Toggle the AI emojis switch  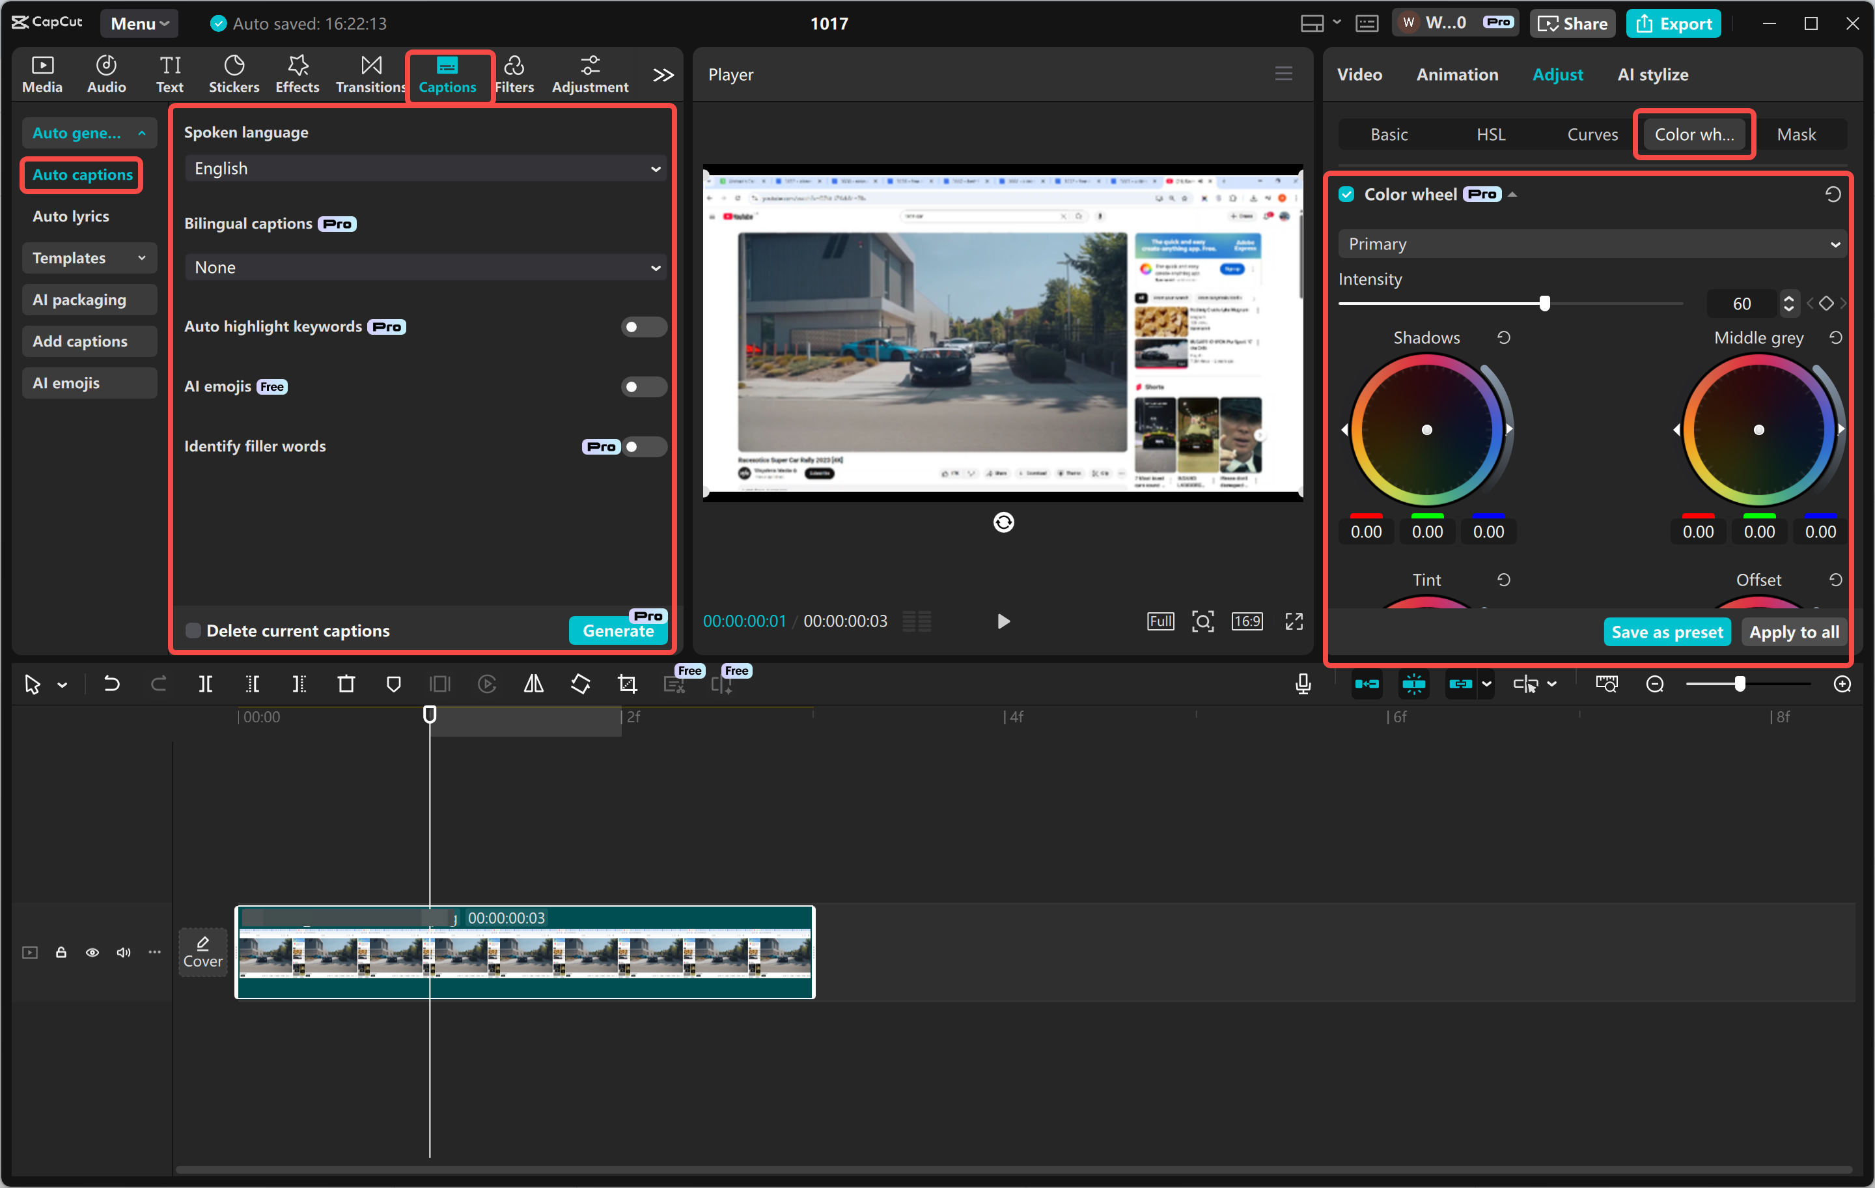click(x=643, y=386)
